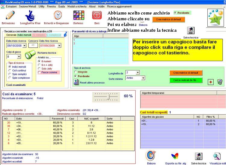Open the Guida menu
The height and width of the screenshot is (165, 226).
point(61,7)
